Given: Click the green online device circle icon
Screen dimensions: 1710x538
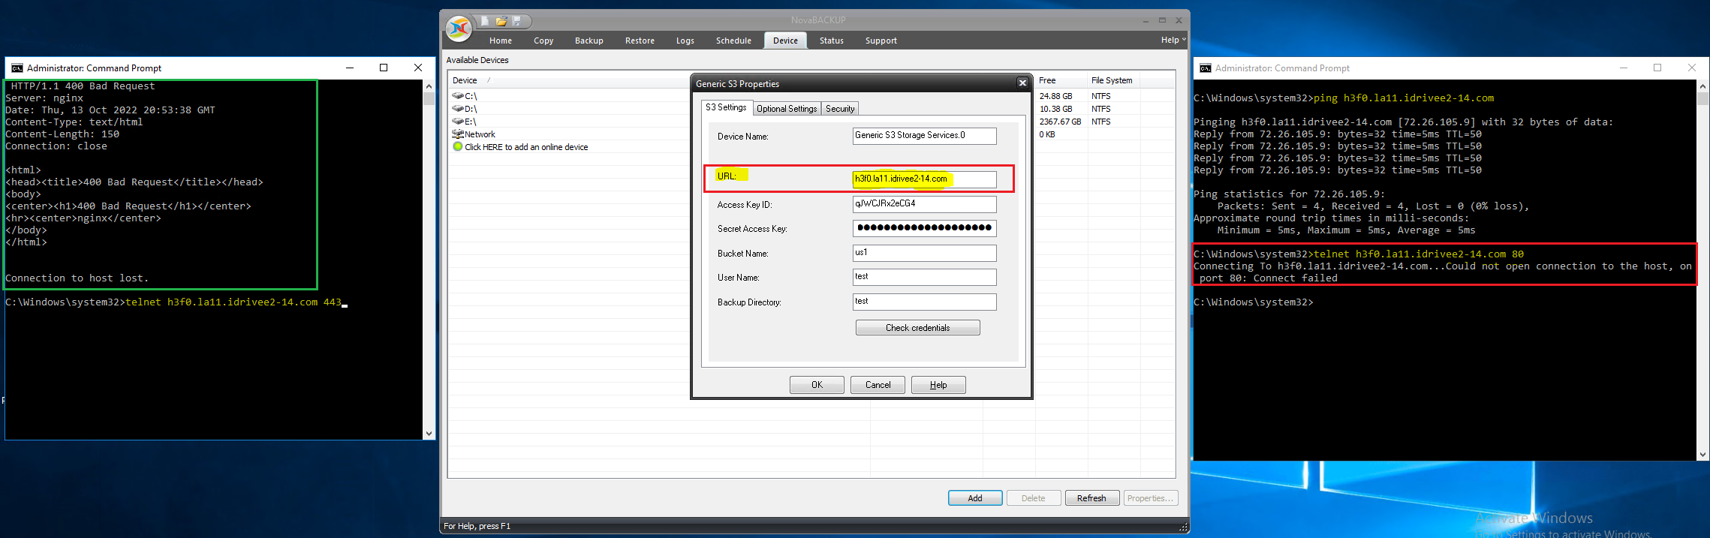Looking at the screenshot, I should pyautogui.click(x=458, y=147).
